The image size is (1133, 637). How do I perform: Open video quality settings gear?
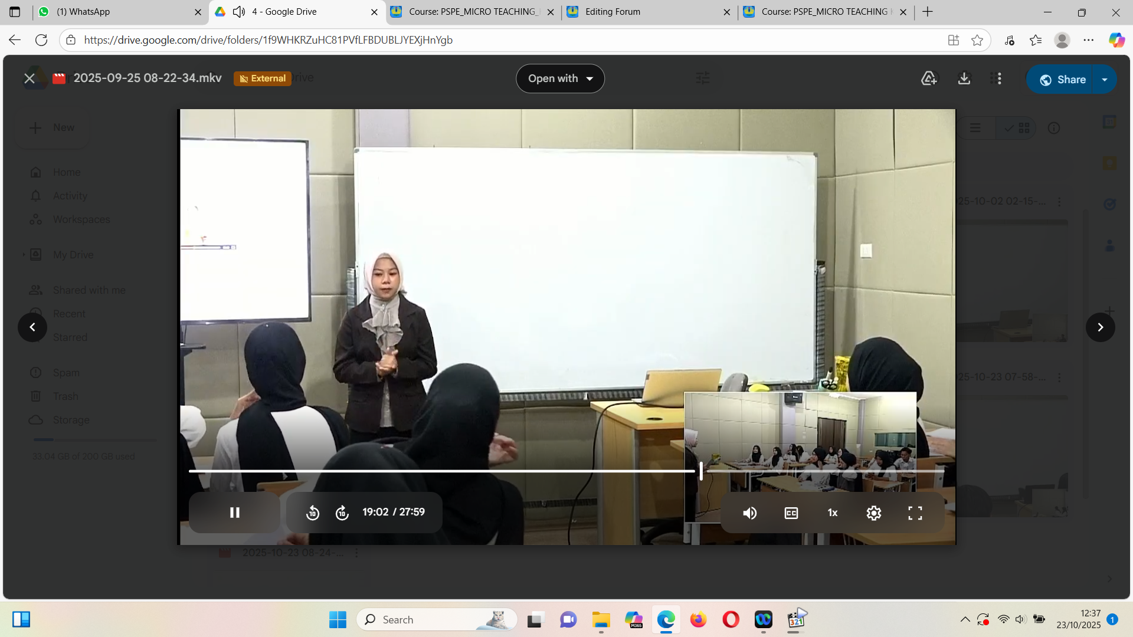click(874, 513)
